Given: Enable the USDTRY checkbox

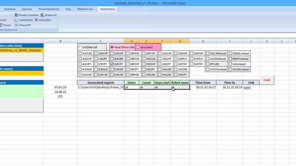Looking at the screenshot, I should click(x=176, y=64).
